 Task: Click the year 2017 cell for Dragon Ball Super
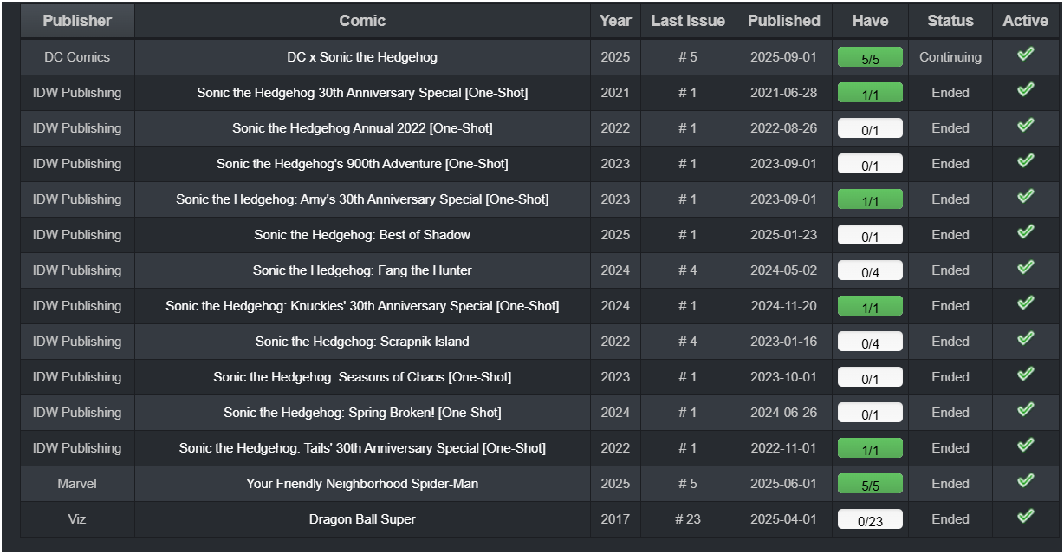point(615,519)
